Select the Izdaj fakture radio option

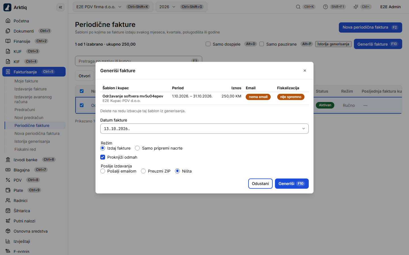click(x=103, y=148)
